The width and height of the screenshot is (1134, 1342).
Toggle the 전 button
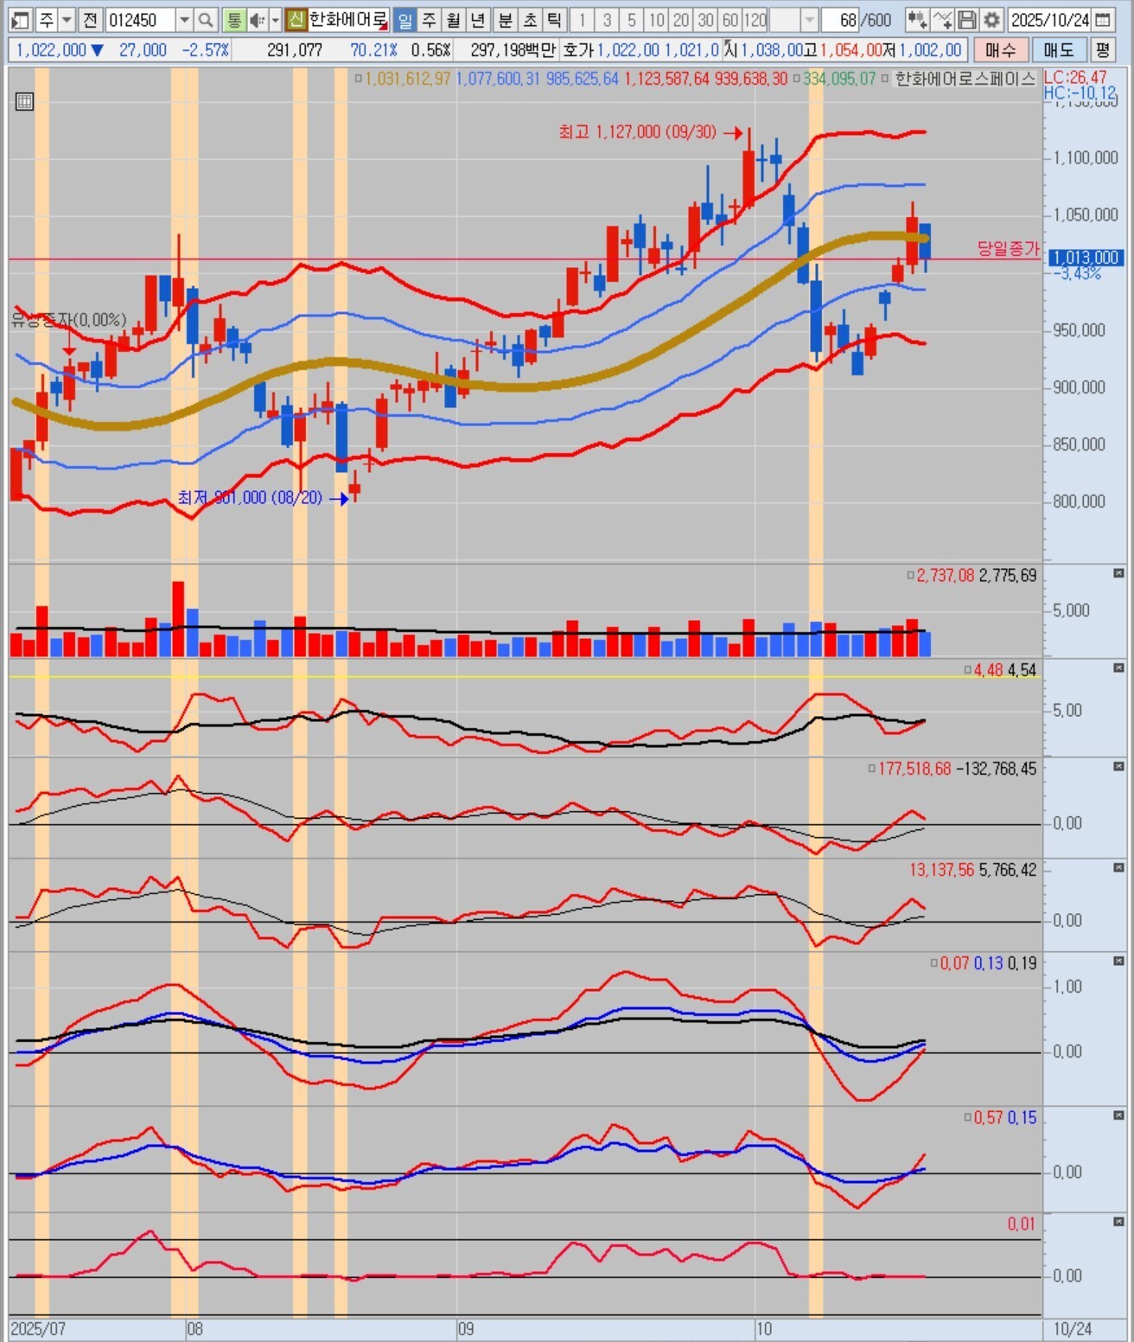click(x=91, y=20)
